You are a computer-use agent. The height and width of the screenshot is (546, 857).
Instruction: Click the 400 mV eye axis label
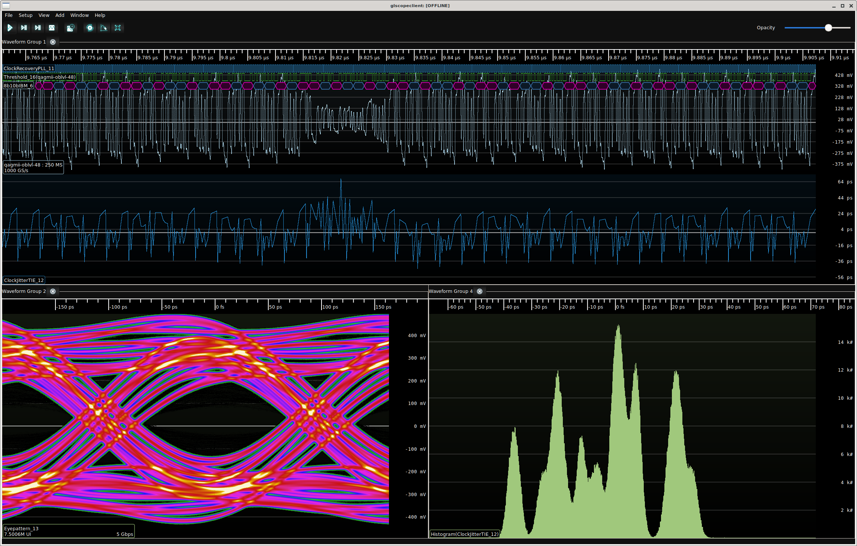point(417,336)
